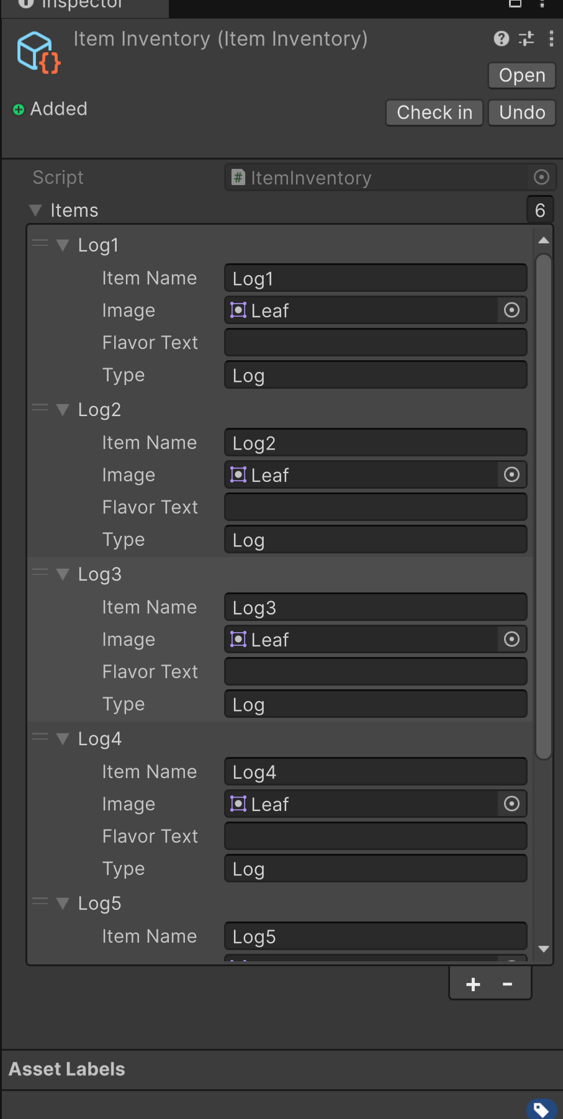Image resolution: width=563 pixels, height=1119 pixels.
Task: Collapse the Items list foldout
Action: tap(35, 210)
